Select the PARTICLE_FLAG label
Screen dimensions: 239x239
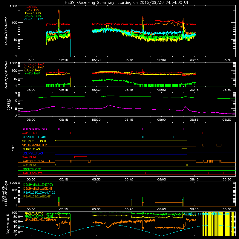(x=33, y=161)
